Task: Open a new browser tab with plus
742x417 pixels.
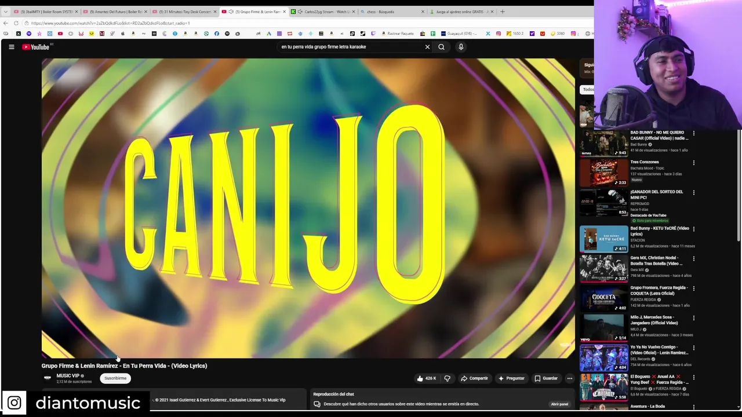Action: 502,12
